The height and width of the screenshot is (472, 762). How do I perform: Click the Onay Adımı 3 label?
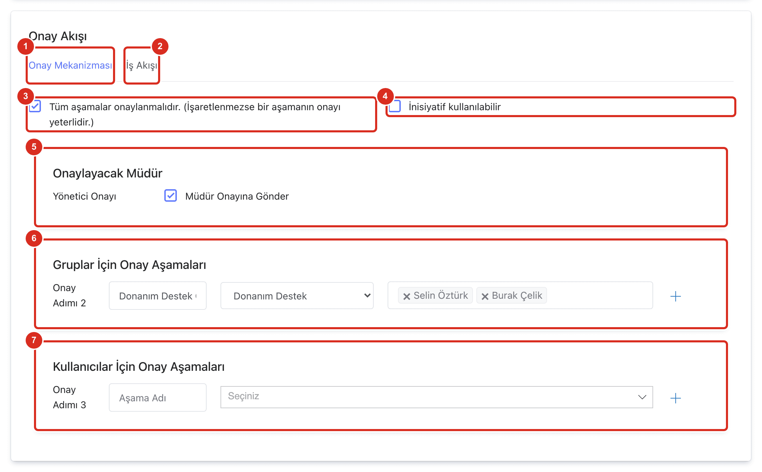[69, 397]
